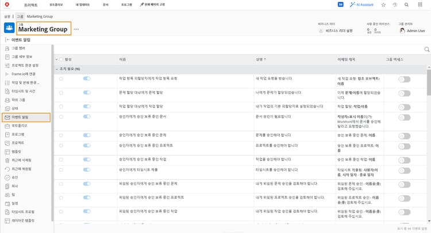Image resolution: width=431 pixels, height=233 pixels.
Task: Tick the checkbox for first row 작업 항목 요청
Action: click(61, 78)
